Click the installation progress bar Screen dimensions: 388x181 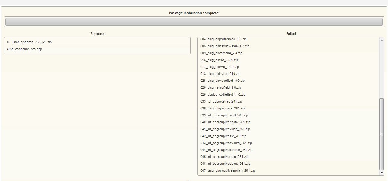194,22
